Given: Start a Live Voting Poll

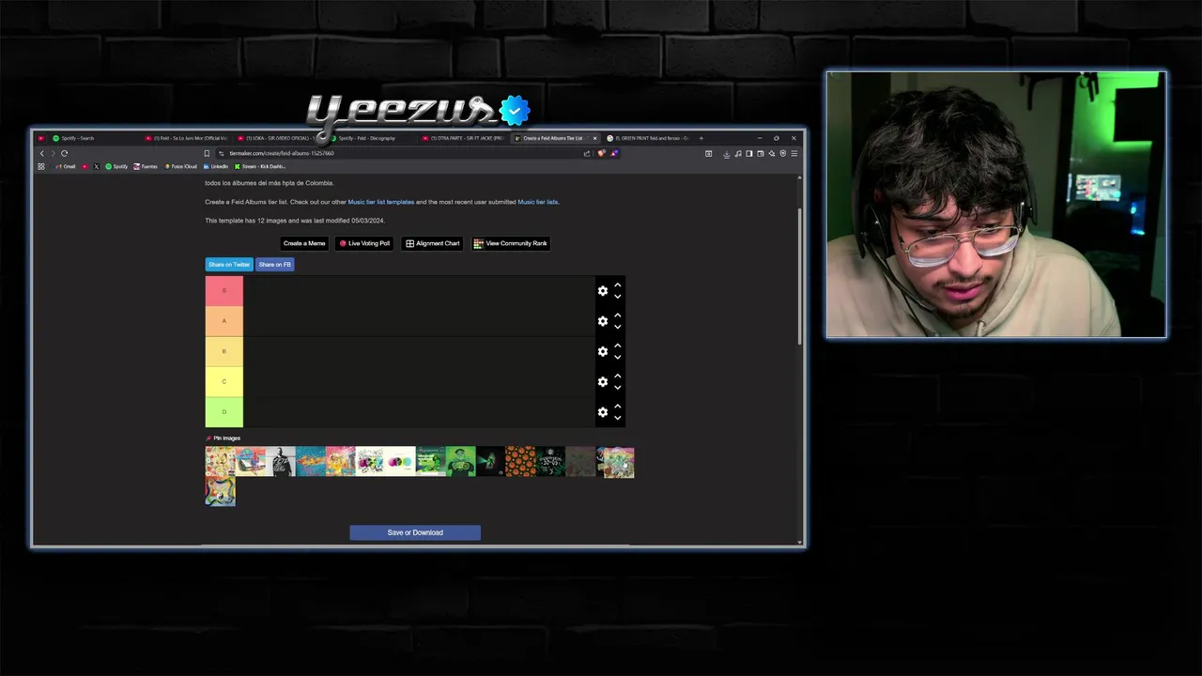Looking at the screenshot, I should (364, 243).
